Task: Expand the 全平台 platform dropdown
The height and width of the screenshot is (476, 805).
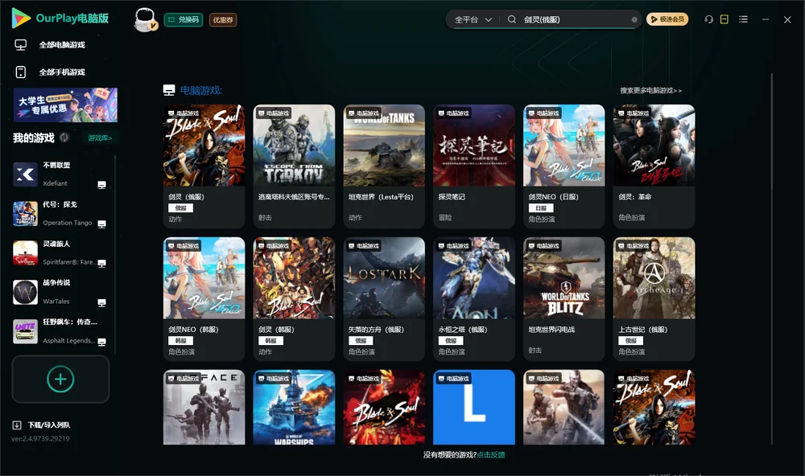Action: point(473,19)
